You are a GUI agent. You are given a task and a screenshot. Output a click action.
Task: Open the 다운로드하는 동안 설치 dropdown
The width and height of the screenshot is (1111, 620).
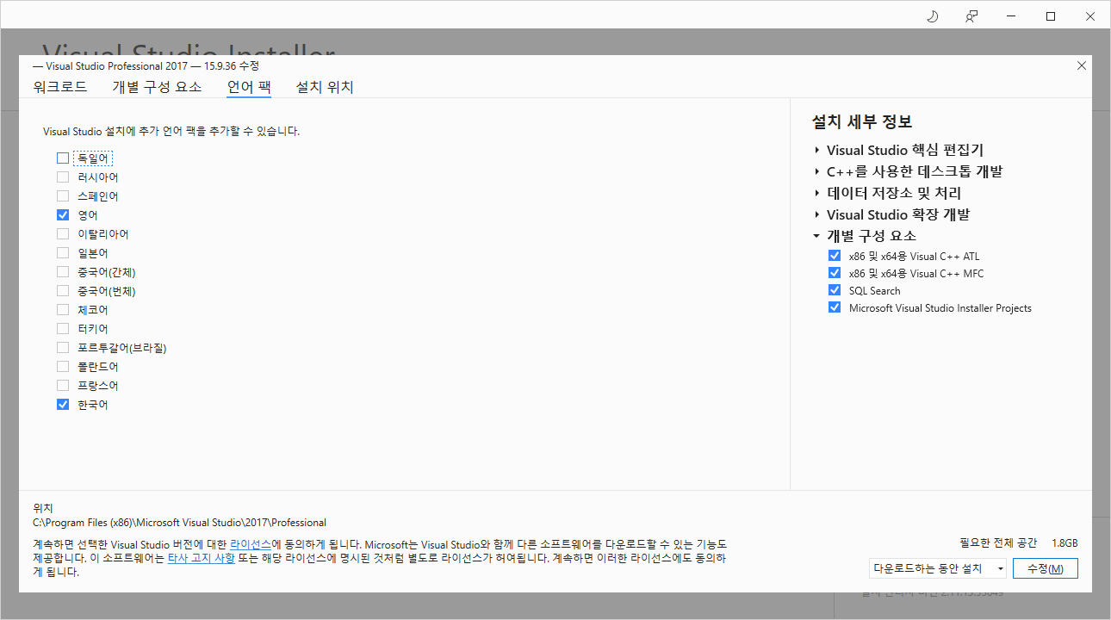click(x=938, y=568)
